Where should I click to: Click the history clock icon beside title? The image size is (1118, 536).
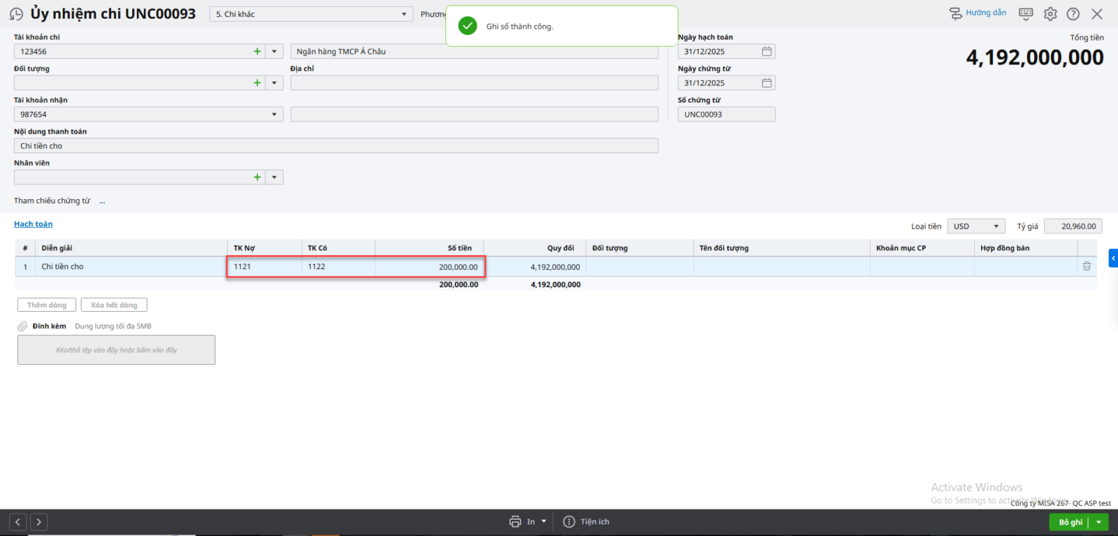click(x=16, y=14)
